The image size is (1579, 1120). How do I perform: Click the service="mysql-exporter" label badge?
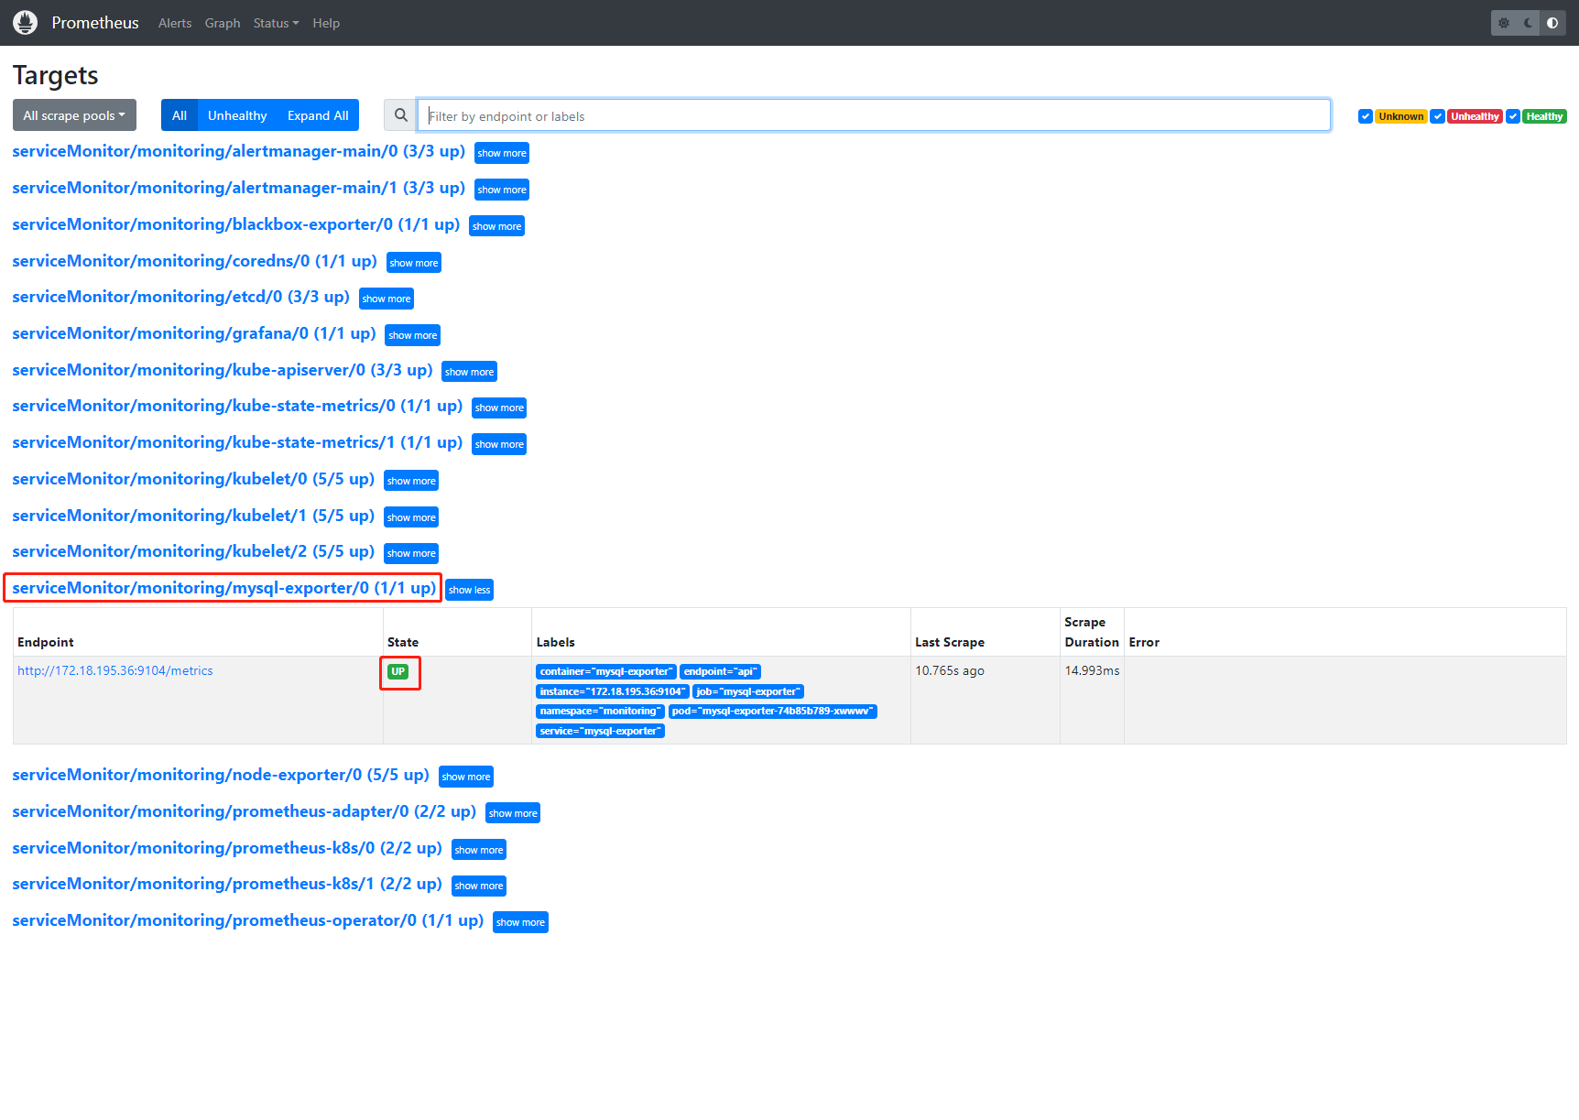pos(600,731)
